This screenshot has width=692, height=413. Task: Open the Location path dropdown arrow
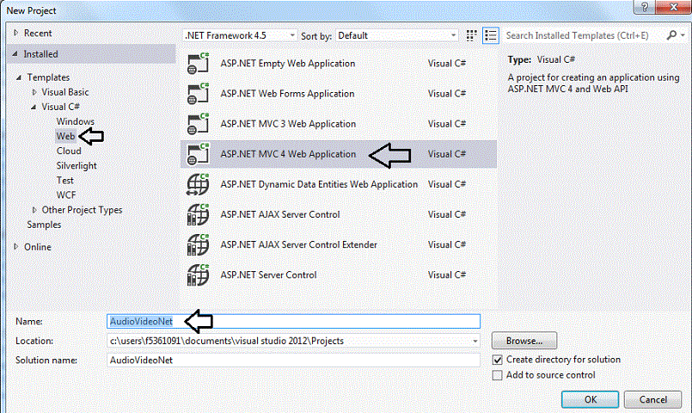click(475, 341)
